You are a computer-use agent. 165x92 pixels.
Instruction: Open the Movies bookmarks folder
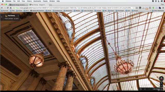(77, 11)
